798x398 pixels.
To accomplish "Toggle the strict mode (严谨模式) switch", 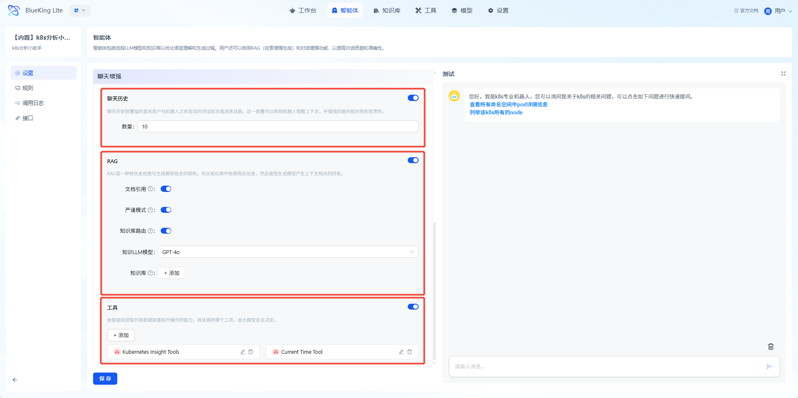I will click(x=166, y=210).
